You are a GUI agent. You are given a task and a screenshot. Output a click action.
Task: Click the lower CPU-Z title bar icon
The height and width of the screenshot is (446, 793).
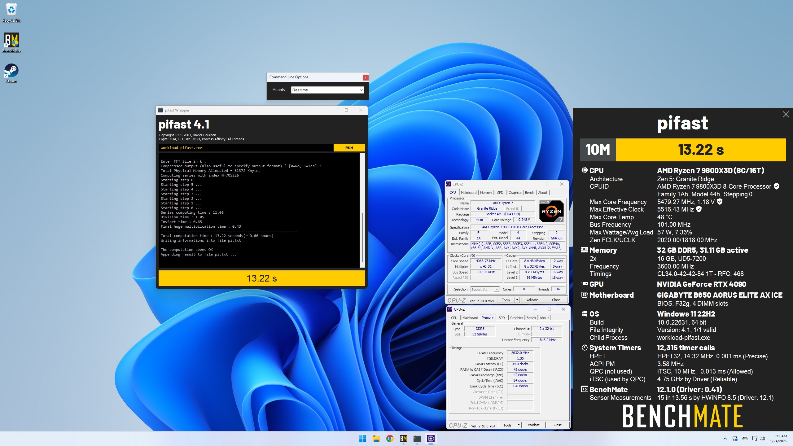450,309
